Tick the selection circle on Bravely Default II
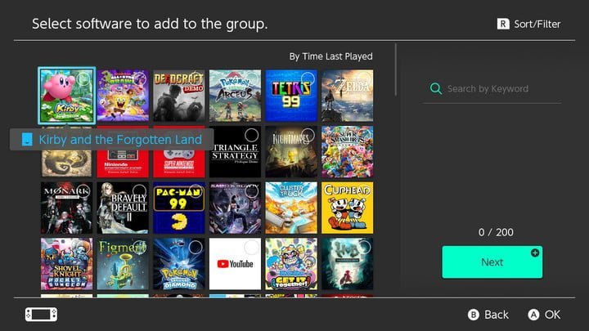 (x=139, y=191)
